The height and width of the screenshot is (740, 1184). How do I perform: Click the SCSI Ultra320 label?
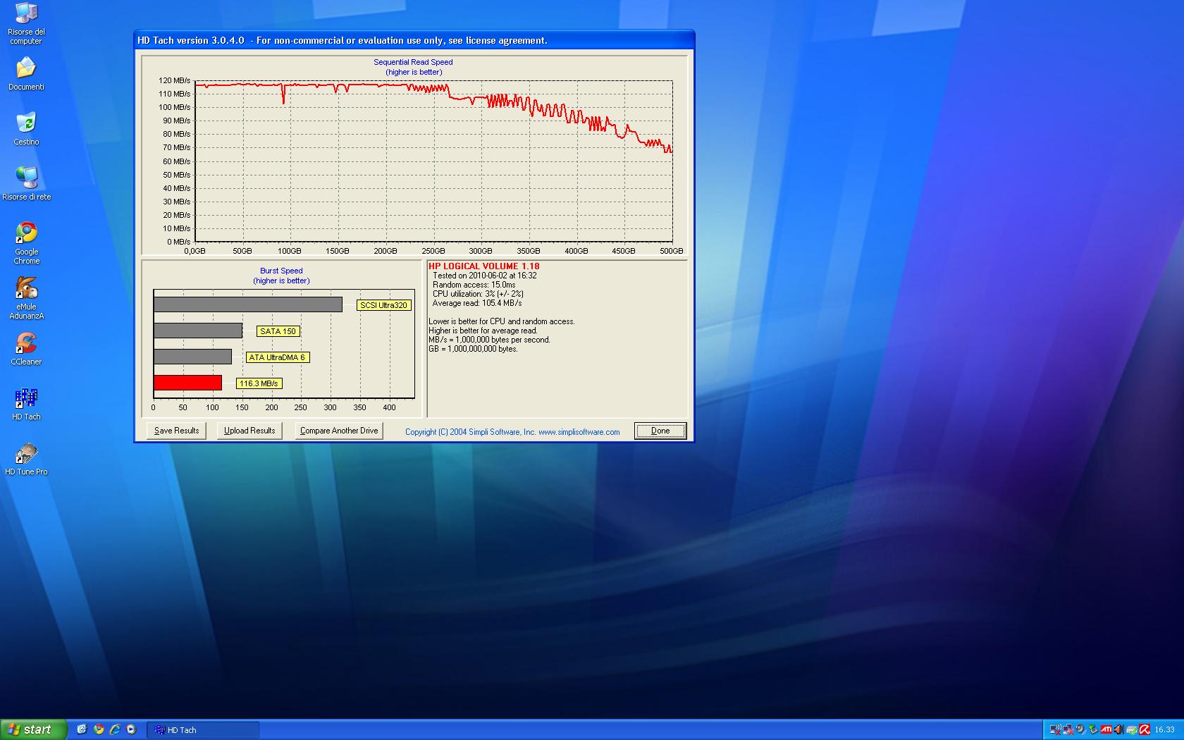tap(384, 305)
